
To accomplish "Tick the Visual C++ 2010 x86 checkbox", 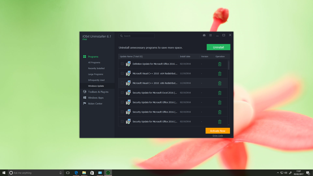I will click(122, 83).
